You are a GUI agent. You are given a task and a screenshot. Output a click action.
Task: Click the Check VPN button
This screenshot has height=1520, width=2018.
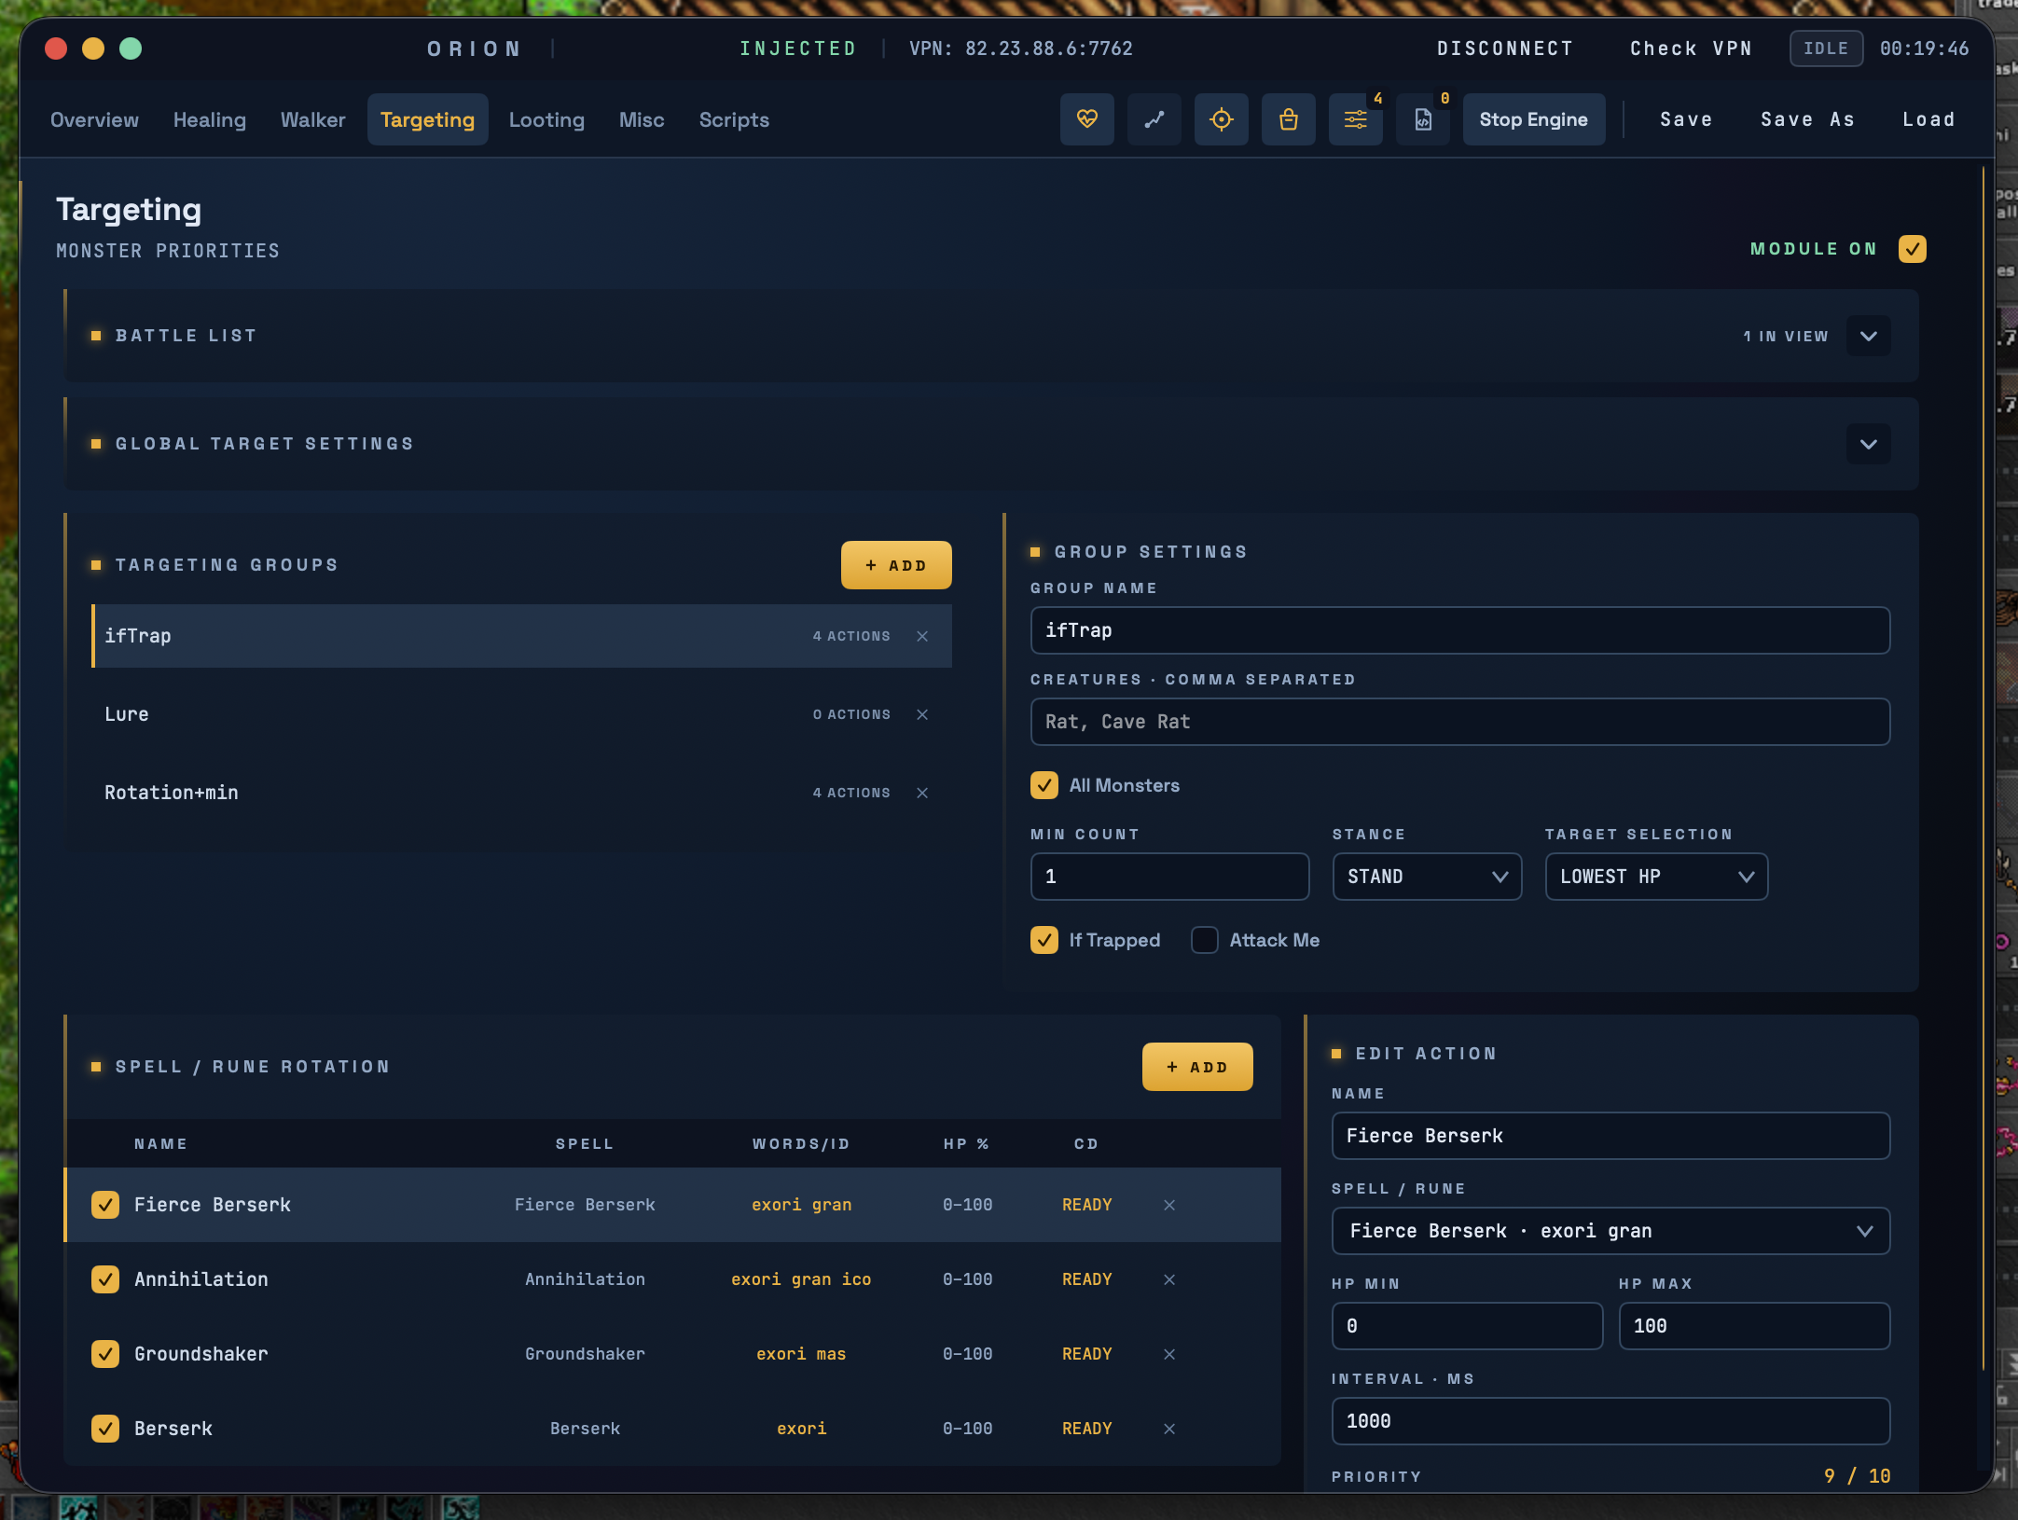[x=1691, y=48]
